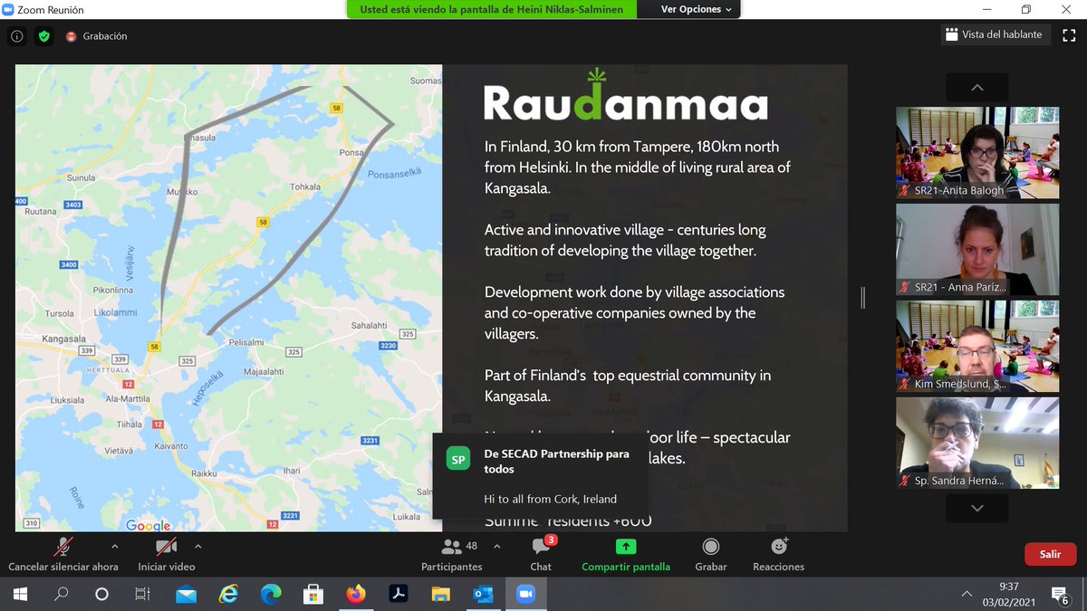
Task: Select Sp. Sandra Herná video thumbnail
Action: (977, 443)
